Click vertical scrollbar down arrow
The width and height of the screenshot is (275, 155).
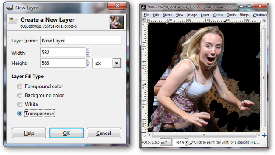pyautogui.click(x=264, y=130)
